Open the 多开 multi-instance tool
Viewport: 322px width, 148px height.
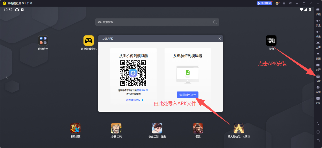click(318, 67)
